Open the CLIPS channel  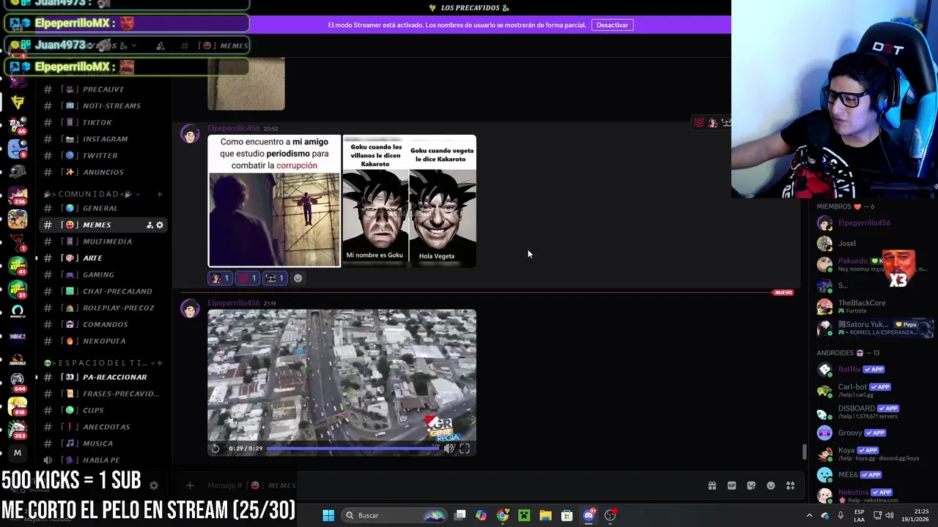point(103,411)
